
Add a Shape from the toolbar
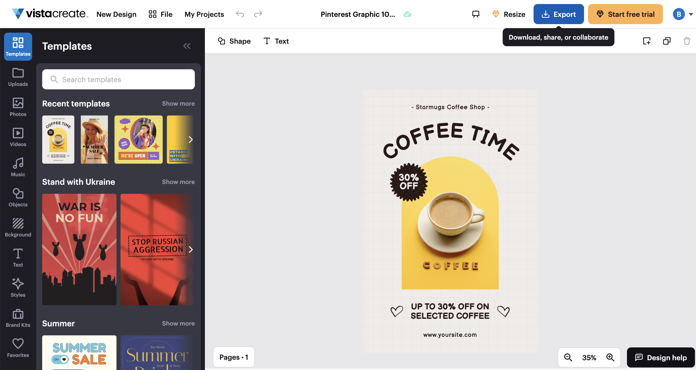(x=234, y=41)
